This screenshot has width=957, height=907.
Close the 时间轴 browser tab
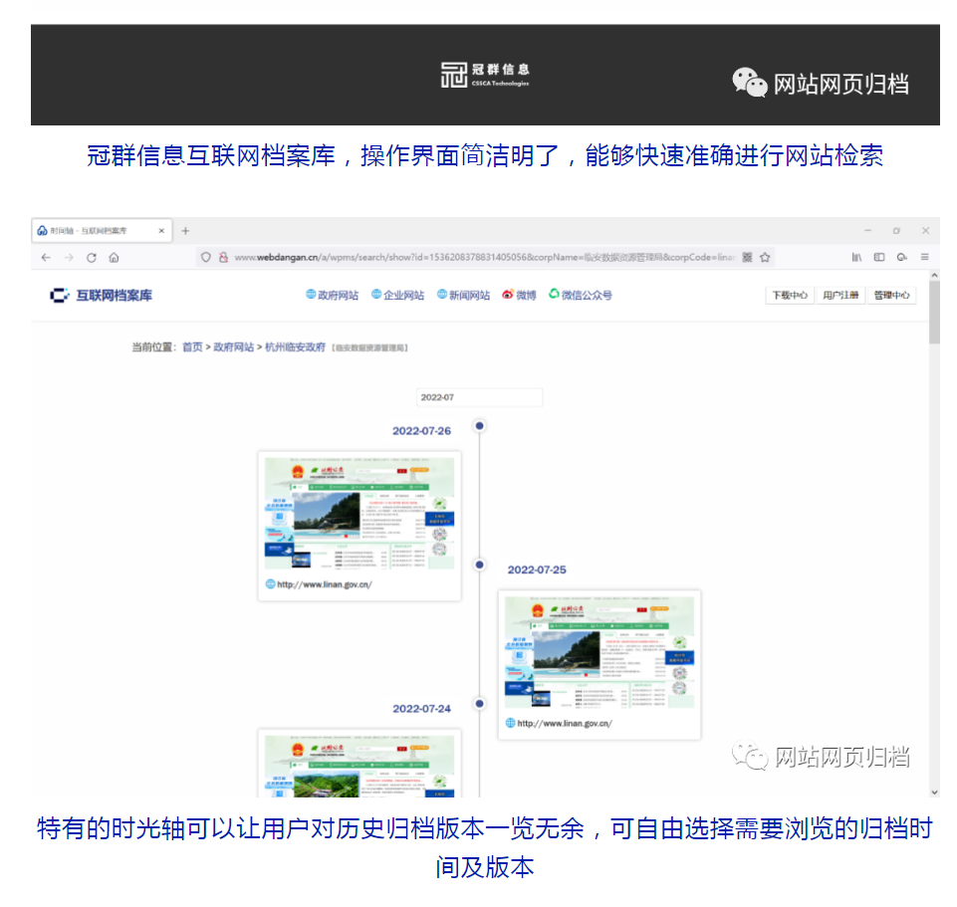click(x=162, y=231)
